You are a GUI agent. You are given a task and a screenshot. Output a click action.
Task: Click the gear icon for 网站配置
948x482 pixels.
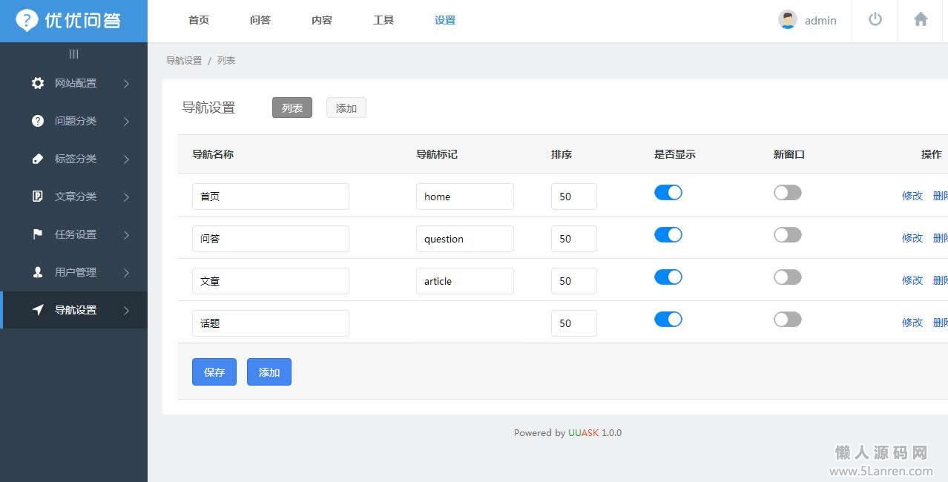(x=38, y=83)
